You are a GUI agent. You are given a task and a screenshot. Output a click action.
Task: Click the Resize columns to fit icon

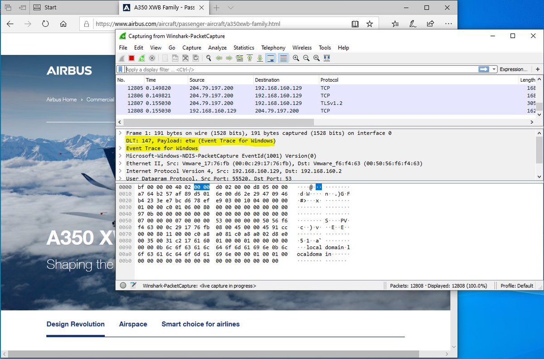tap(327, 58)
